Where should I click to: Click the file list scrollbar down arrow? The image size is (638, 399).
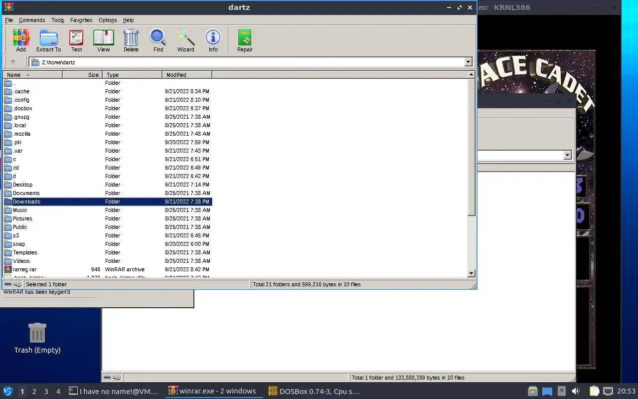click(471, 273)
